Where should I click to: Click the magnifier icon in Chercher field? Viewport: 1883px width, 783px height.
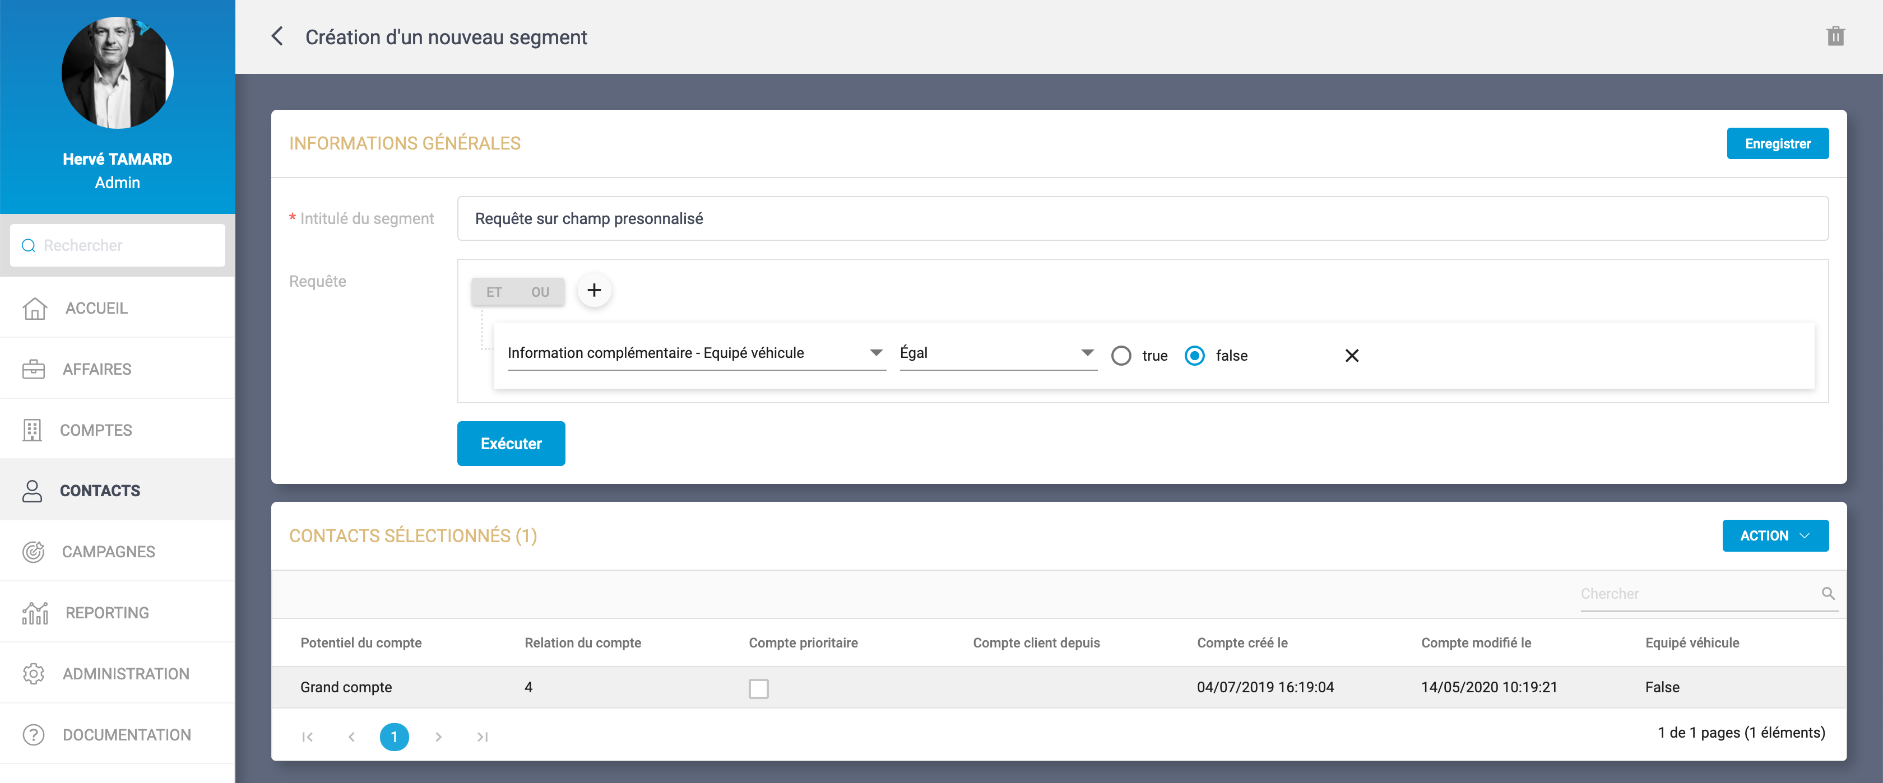click(x=1828, y=593)
